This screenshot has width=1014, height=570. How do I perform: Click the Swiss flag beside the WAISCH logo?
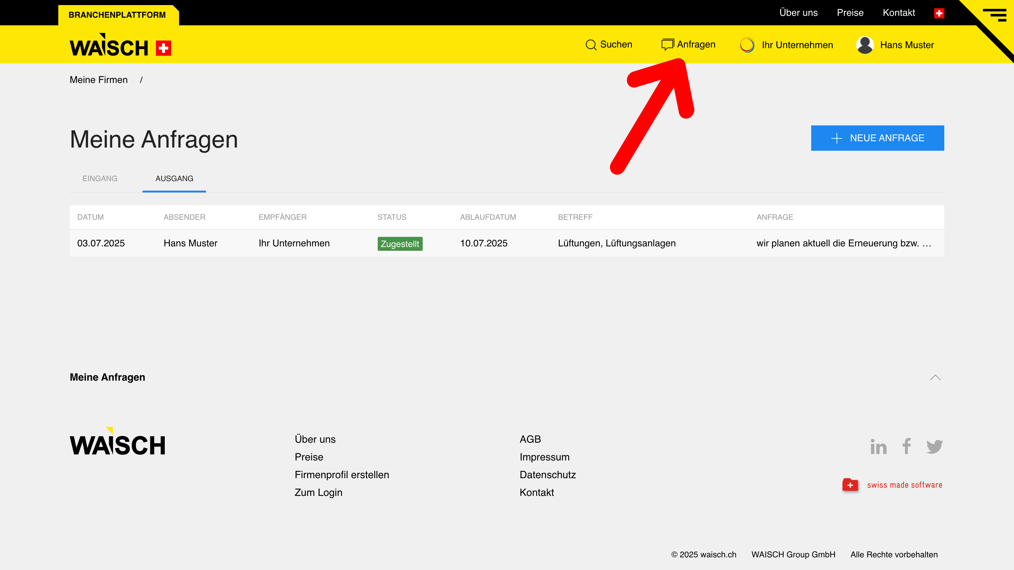click(164, 48)
